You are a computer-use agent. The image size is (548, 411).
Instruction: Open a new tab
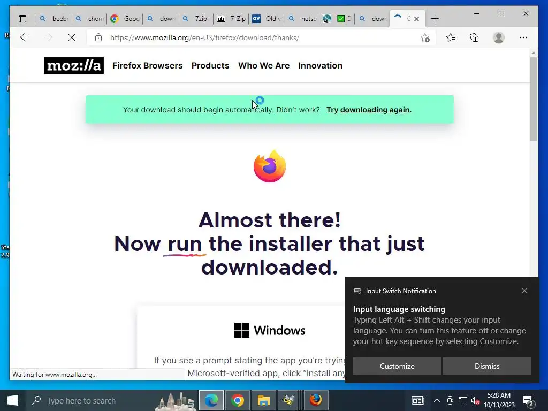[435, 19]
